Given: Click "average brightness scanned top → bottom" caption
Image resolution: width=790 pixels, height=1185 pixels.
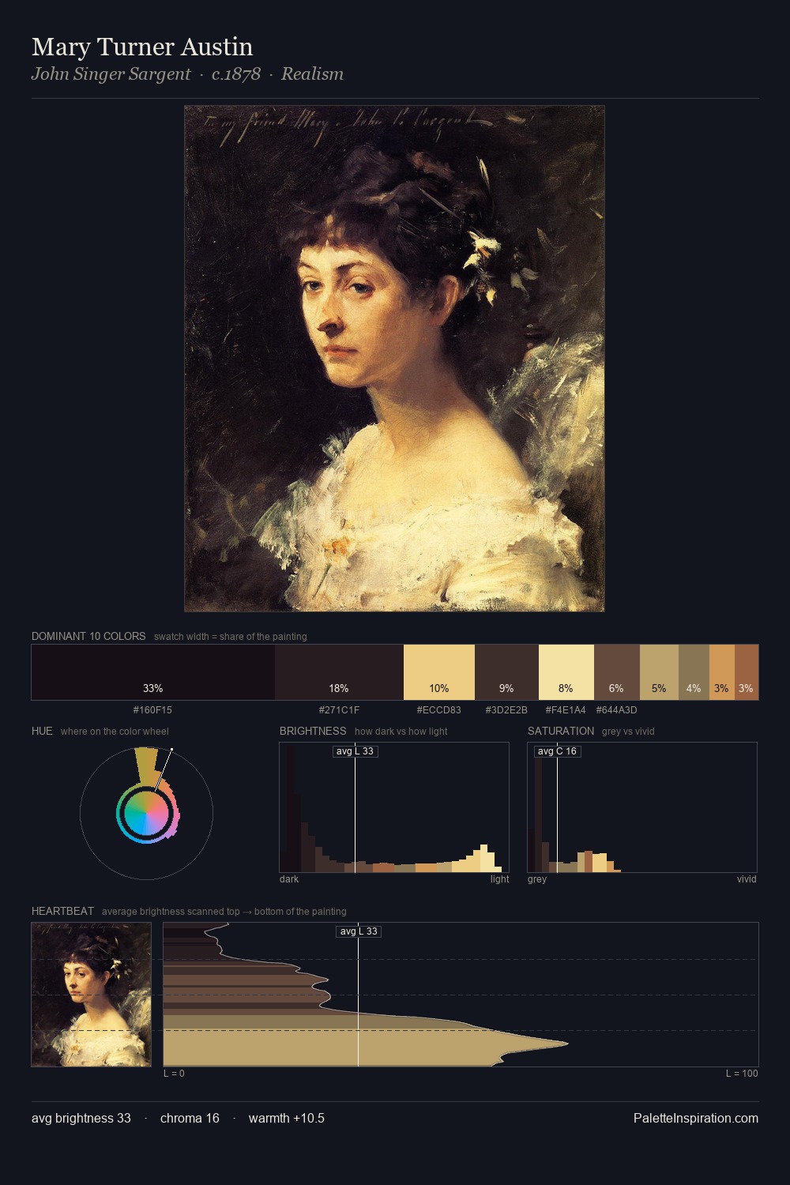Looking at the screenshot, I should click(x=224, y=912).
